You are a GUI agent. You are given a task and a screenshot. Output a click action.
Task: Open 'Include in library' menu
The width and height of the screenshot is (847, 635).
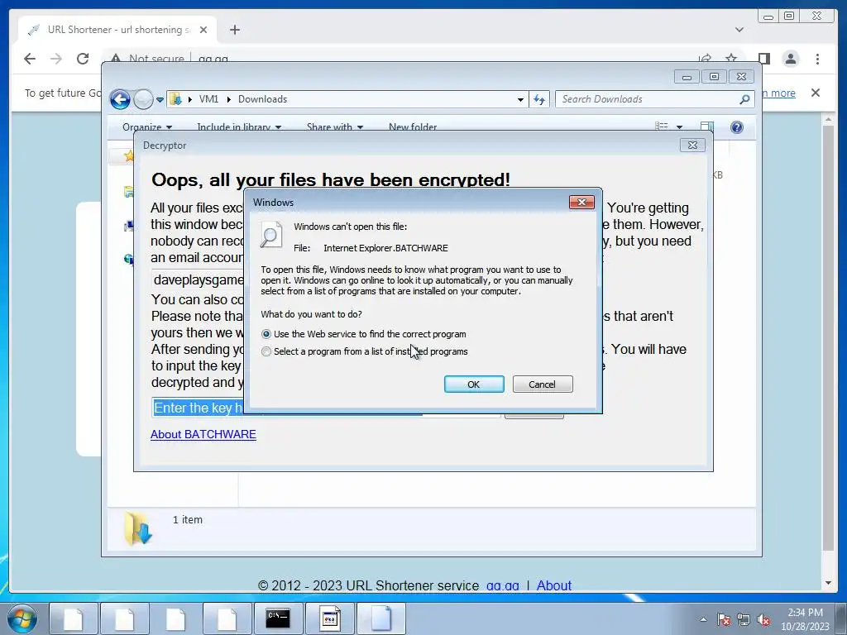[x=239, y=127]
